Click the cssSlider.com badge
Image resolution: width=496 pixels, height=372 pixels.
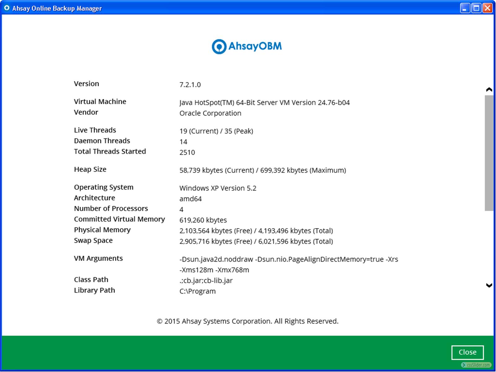tap(476, 365)
